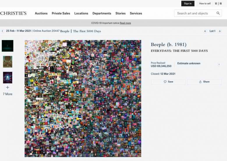Open the Private Sales menu
Viewport: 227px width, 161px height.
coord(61,13)
